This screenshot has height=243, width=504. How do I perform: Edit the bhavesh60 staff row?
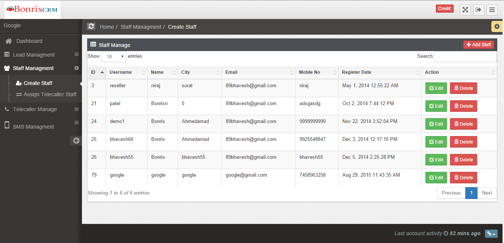point(436,142)
